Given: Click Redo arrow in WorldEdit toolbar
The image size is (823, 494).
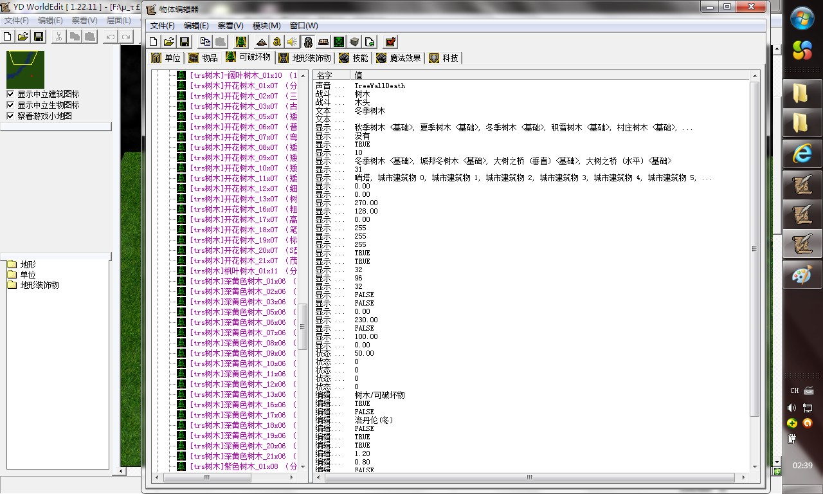Looking at the screenshot, I should [126, 37].
